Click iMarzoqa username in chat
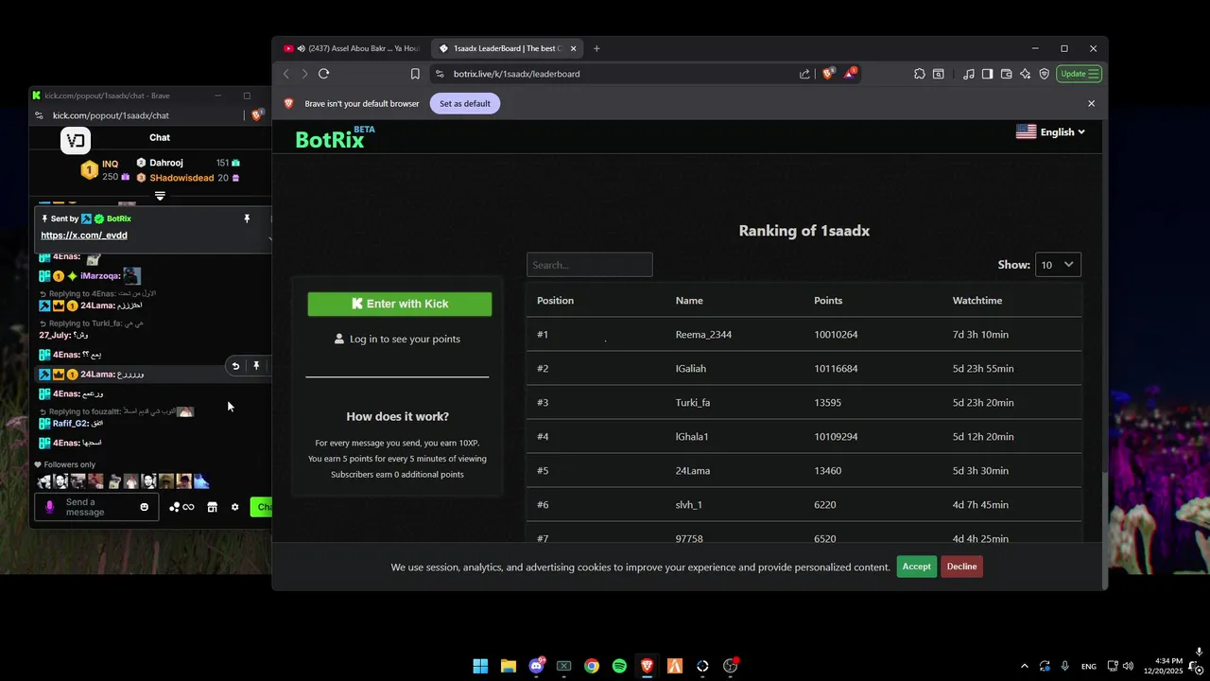Image resolution: width=1210 pixels, height=681 pixels. tap(100, 276)
